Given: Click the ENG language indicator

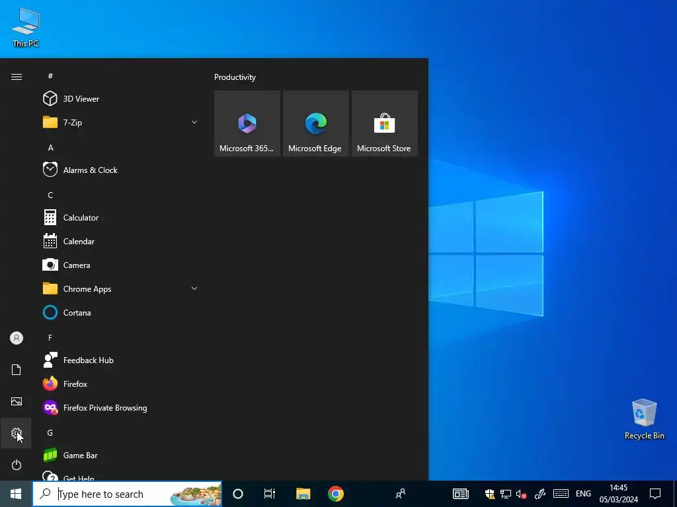Looking at the screenshot, I should tap(583, 494).
